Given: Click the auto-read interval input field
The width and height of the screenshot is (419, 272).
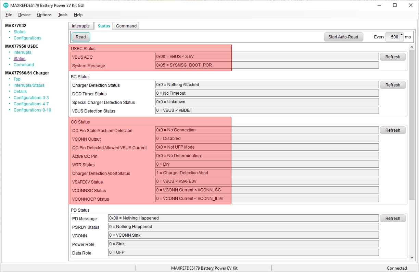Looking at the screenshot, I should click(393, 37).
